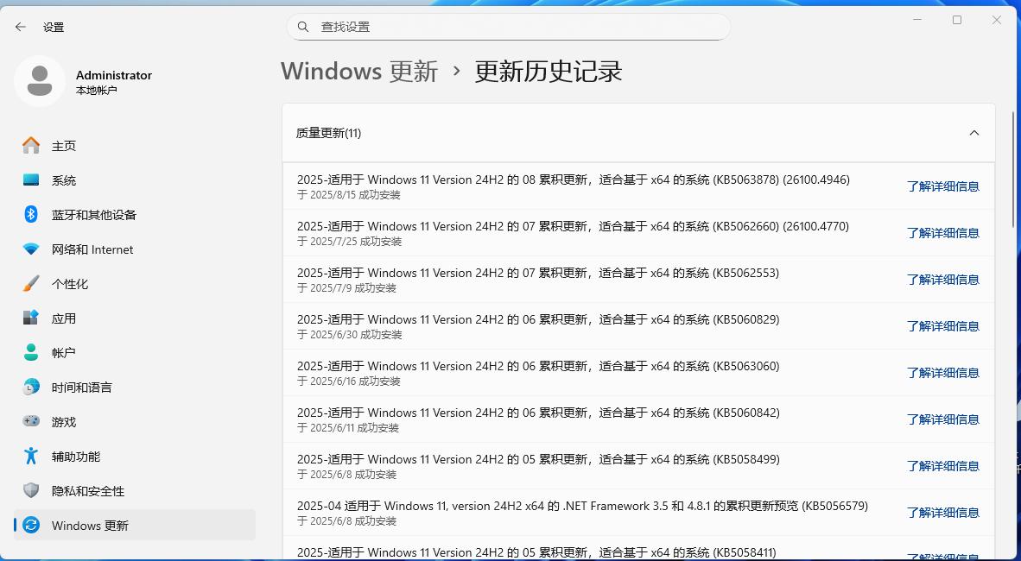
Task: Click the back arrow in Settings
Action: pyautogui.click(x=21, y=27)
